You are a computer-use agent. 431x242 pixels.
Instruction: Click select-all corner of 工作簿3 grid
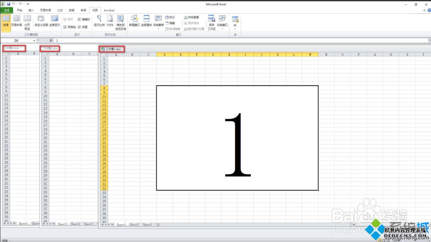pyautogui.click(x=6, y=53)
